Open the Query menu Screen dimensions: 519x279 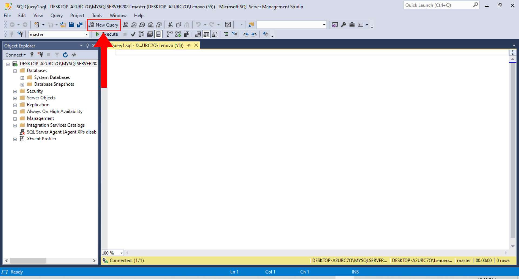56,15
